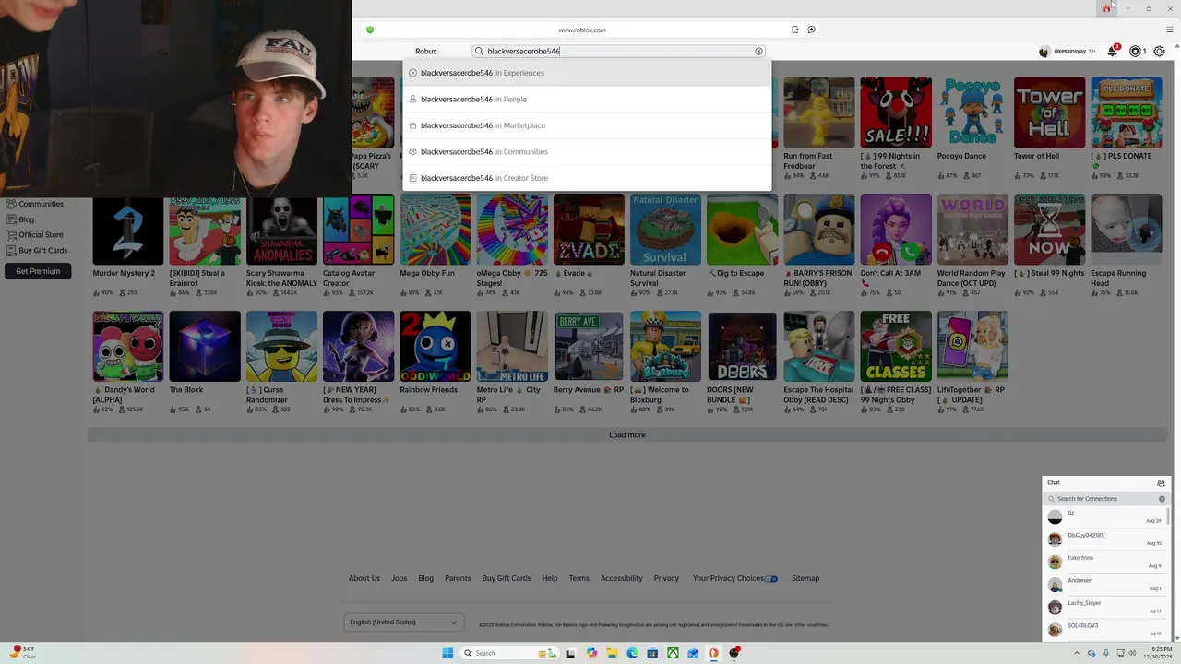The width and height of the screenshot is (1181, 664).
Task: Open Dandy's World thumbnail
Action: point(128,346)
